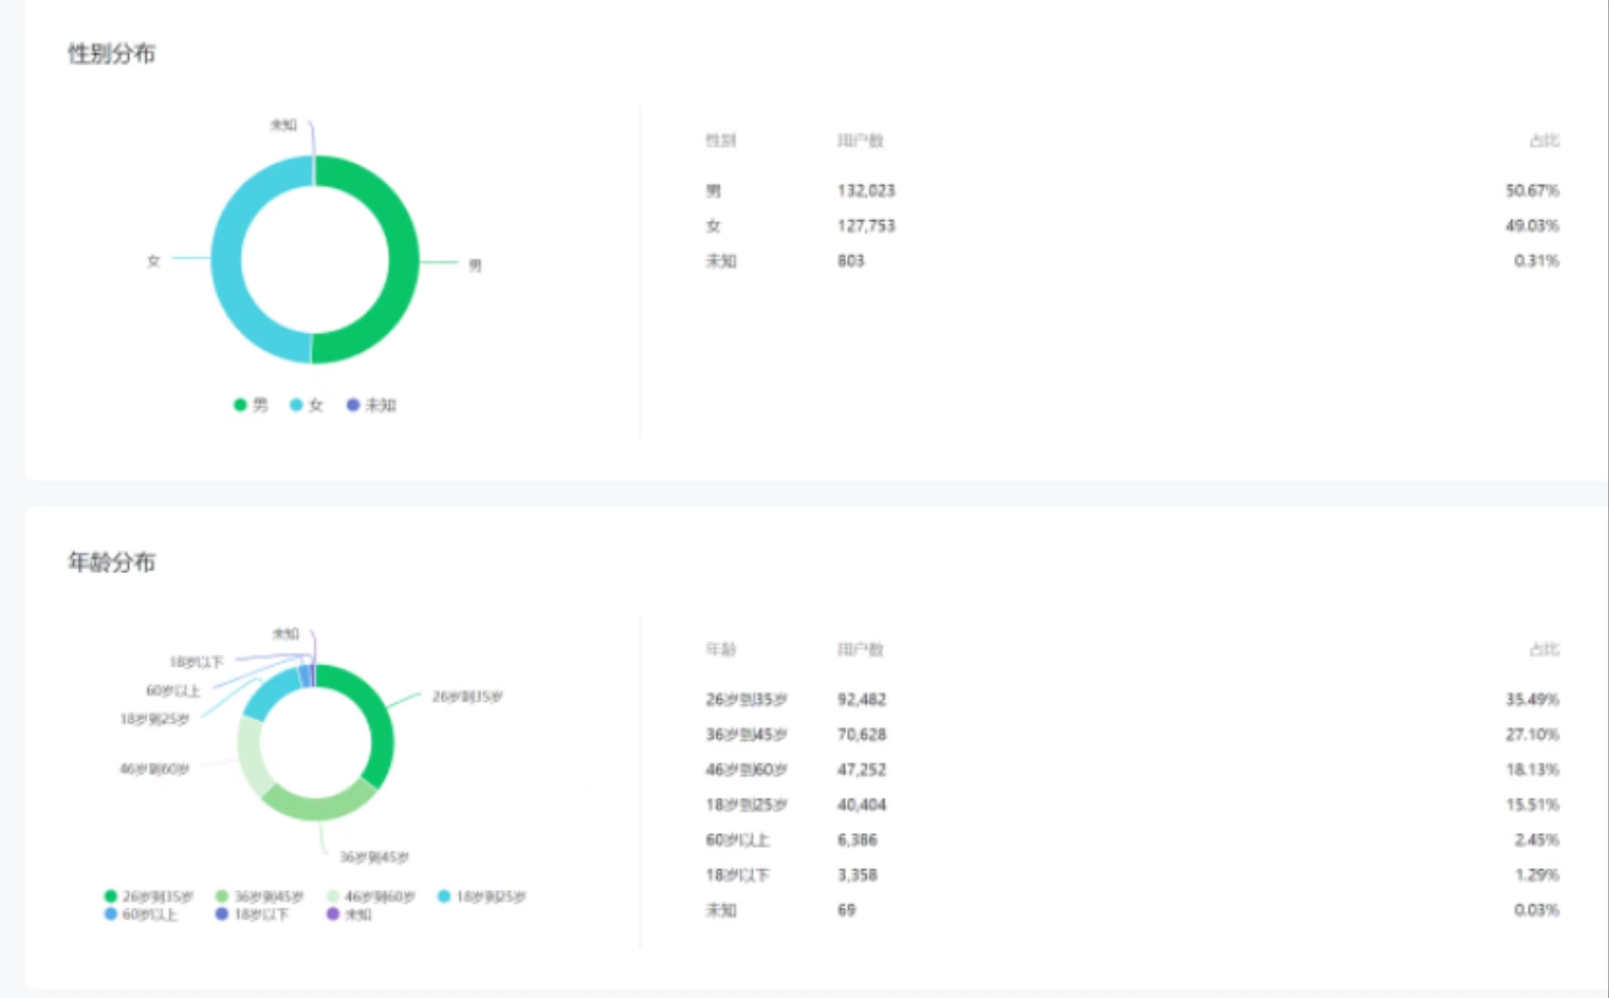Toggle 未知 legend item in gender chart

pyautogui.click(x=372, y=404)
